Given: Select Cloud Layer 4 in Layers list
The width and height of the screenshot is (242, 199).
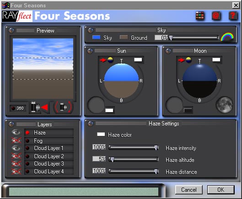Looking at the screenshot, I should click(49, 172).
